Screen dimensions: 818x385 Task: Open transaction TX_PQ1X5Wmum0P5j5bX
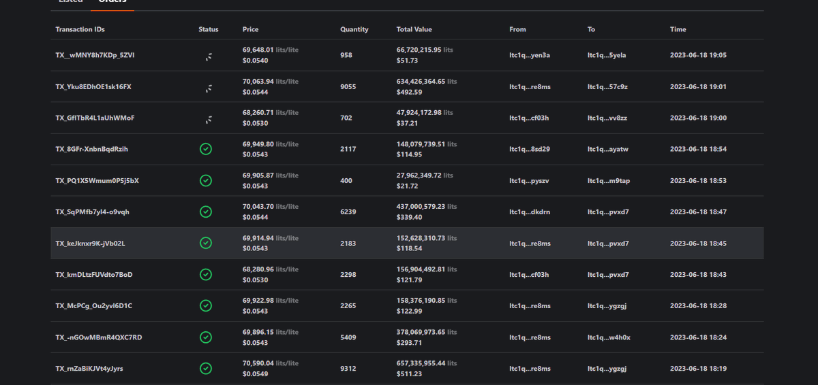pos(97,180)
